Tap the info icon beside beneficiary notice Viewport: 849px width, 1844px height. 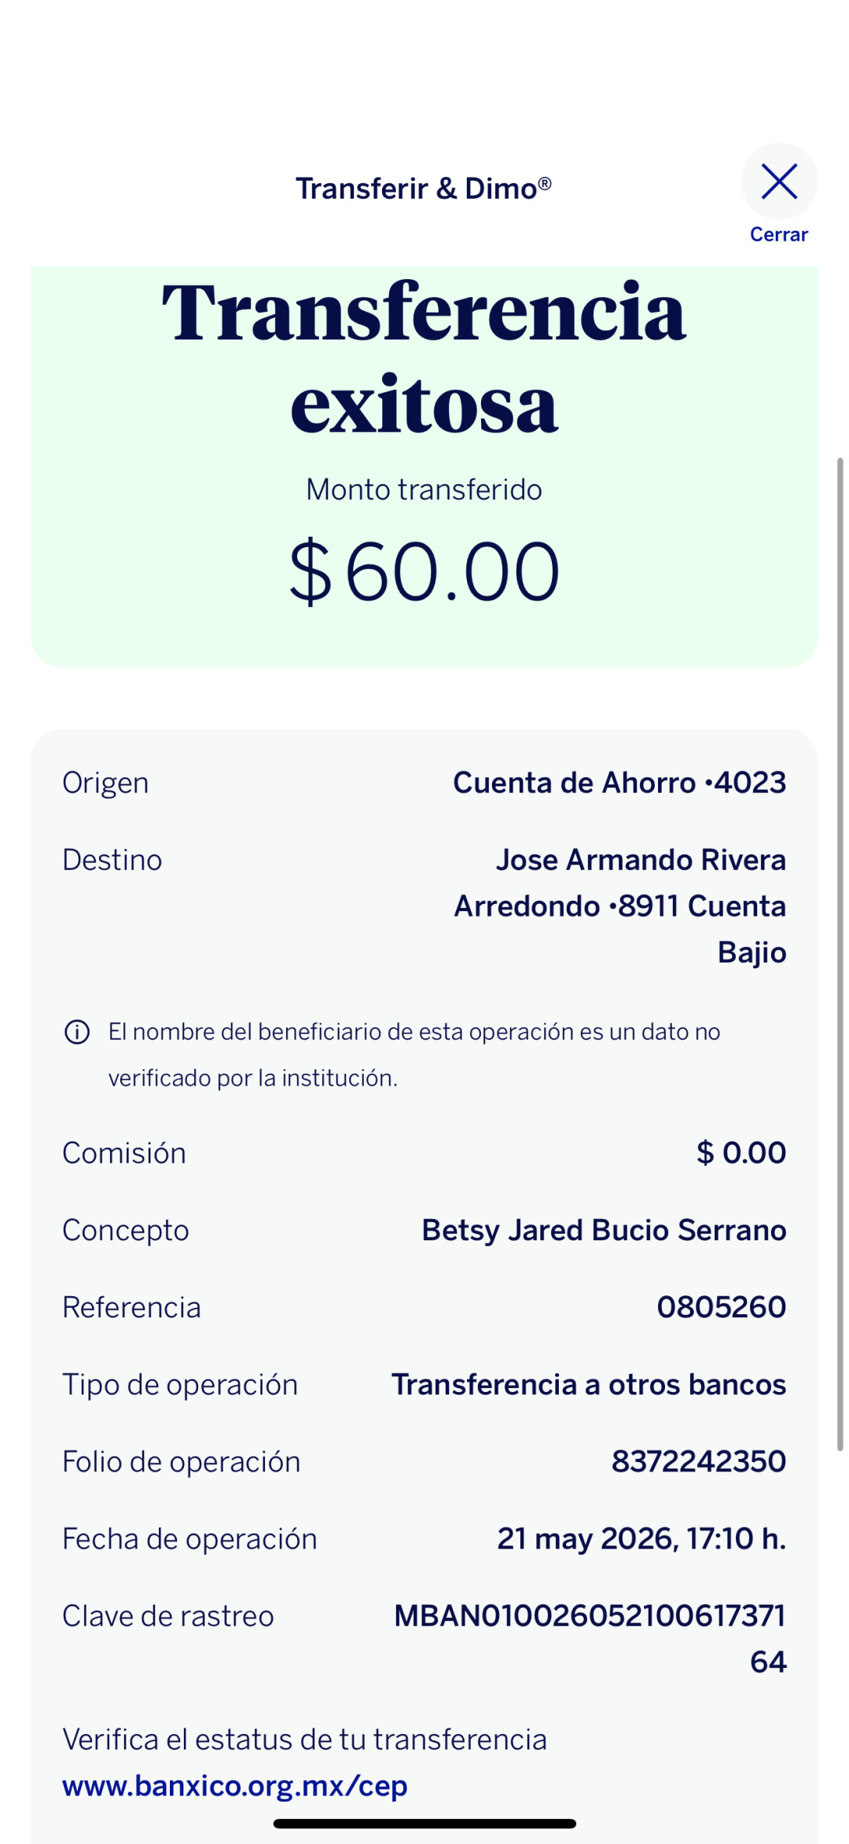(x=77, y=1032)
